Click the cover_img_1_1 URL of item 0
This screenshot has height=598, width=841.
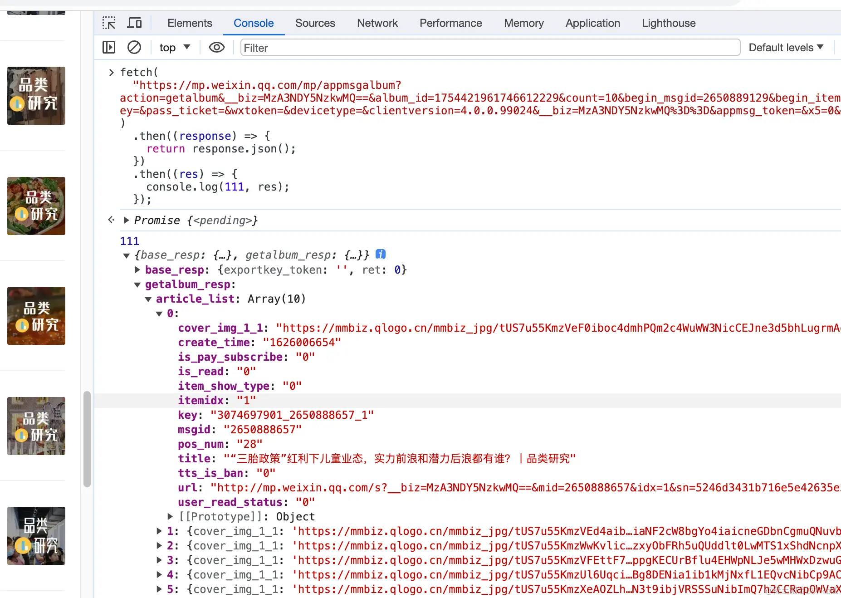point(558,328)
